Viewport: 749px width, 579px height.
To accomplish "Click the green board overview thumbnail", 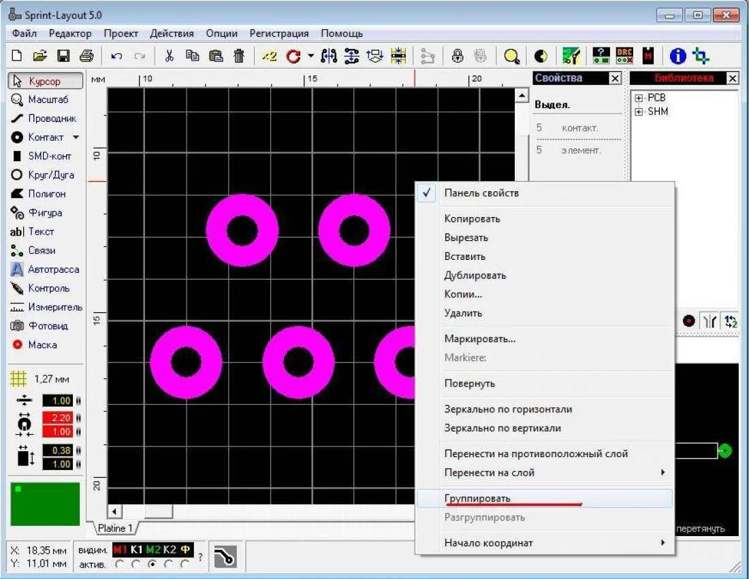I will pyautogui.click(x=45, y=504).
